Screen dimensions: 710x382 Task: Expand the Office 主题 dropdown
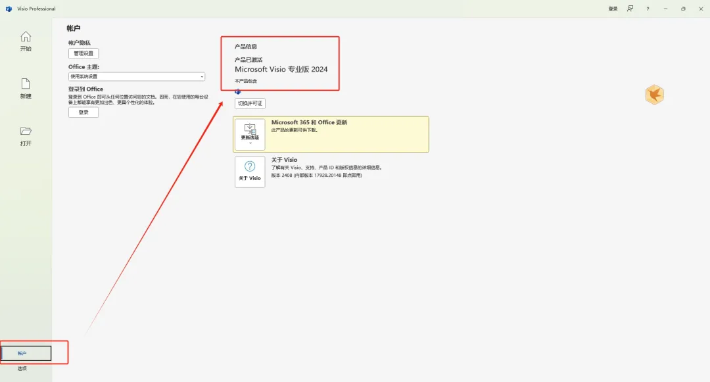click(x=137, y=76)
